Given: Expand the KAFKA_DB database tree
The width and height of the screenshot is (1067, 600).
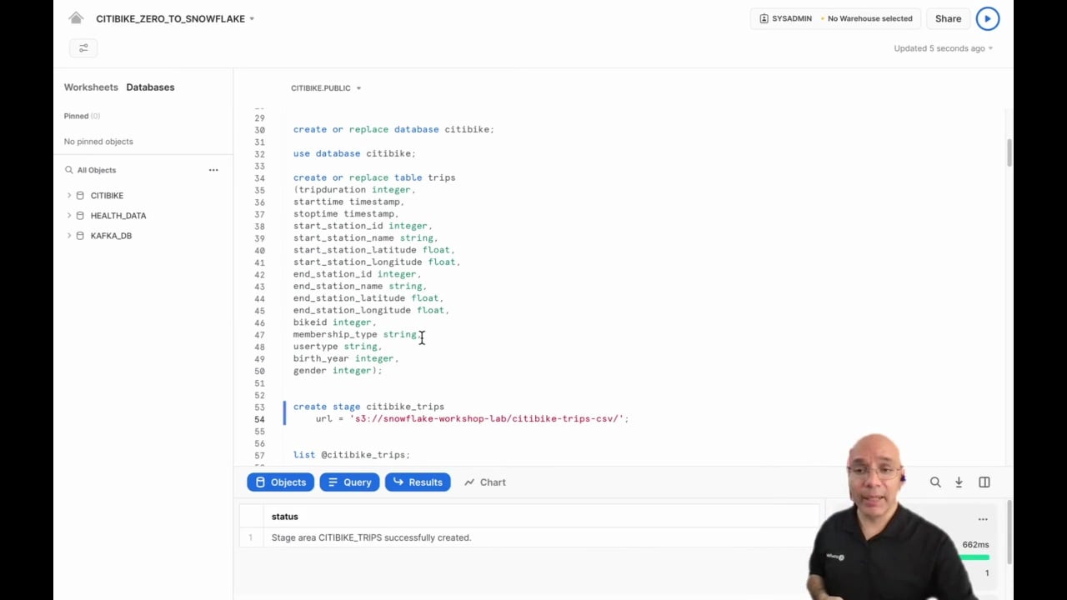Looking at the screenshot, I should click(x=69, y=236).
